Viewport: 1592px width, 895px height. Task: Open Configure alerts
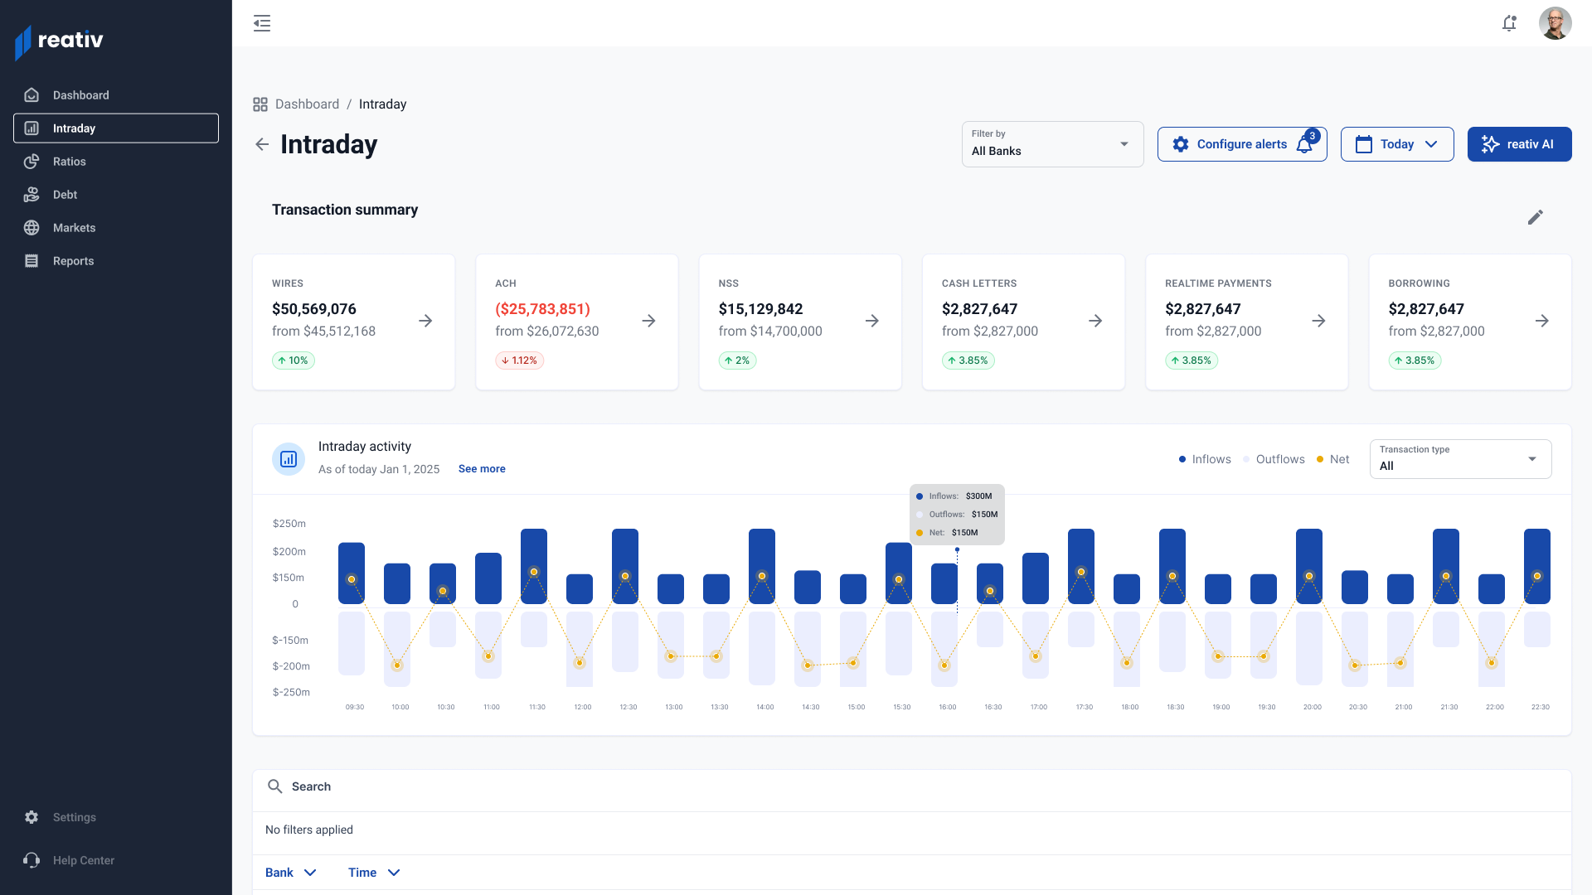(1241, 143)
